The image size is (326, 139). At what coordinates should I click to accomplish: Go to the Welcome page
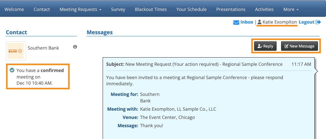[x=14, y=9]
